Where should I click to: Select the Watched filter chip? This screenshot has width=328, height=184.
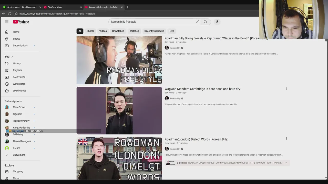coord(134,31)
